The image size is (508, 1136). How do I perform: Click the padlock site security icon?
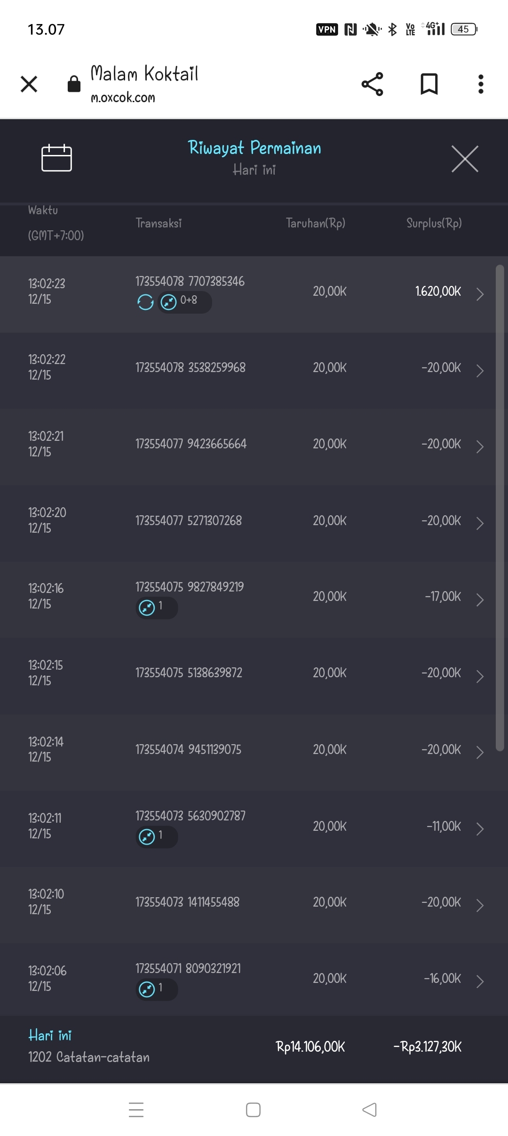74,84
